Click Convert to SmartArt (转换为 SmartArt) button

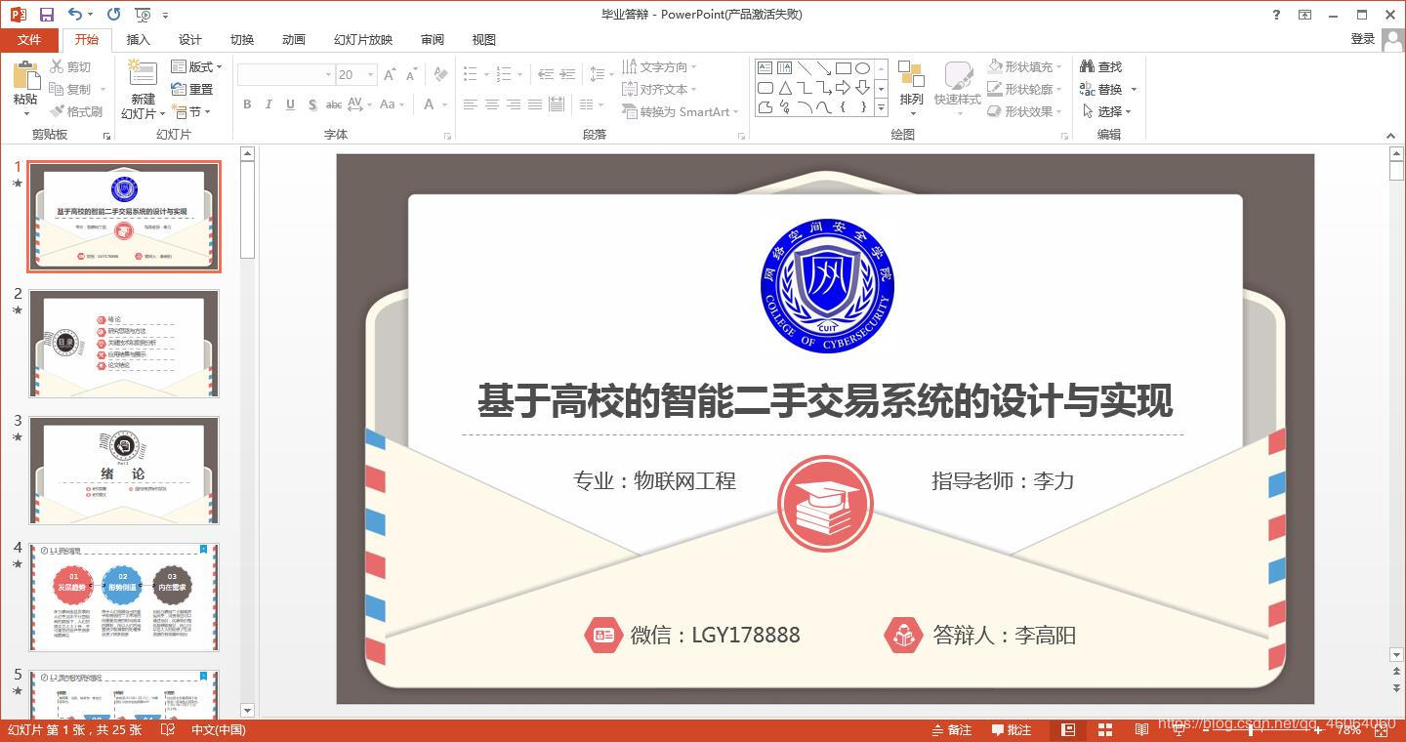(681, 111)
